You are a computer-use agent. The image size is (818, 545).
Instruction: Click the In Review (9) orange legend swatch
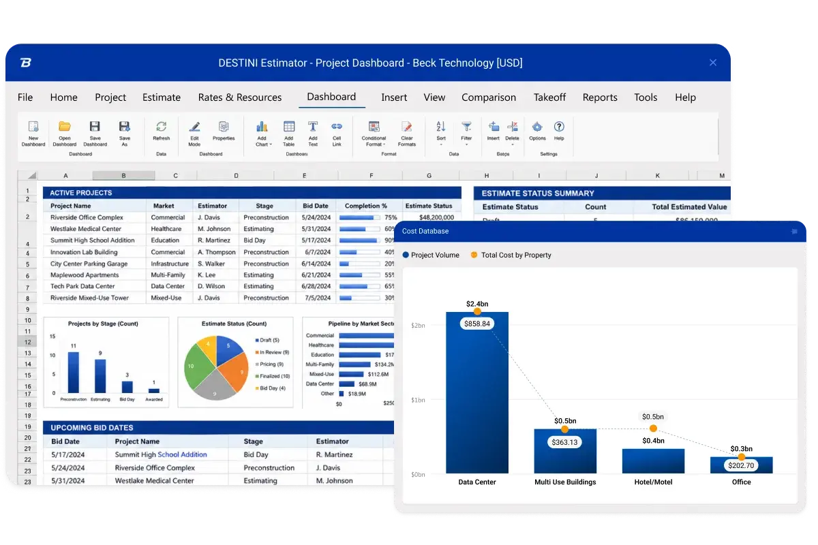pyautogui.click(x=256, y=352)
